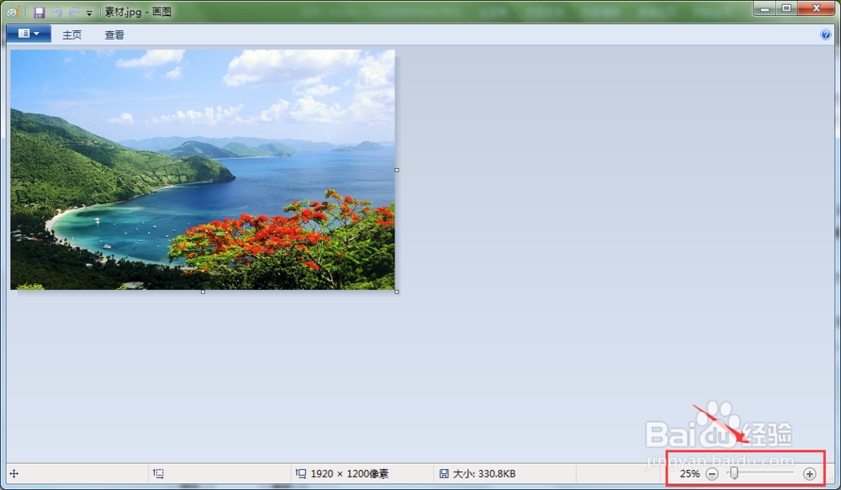841x490 pixels.
Task: Undo the last action
Action: pos(57,13)
